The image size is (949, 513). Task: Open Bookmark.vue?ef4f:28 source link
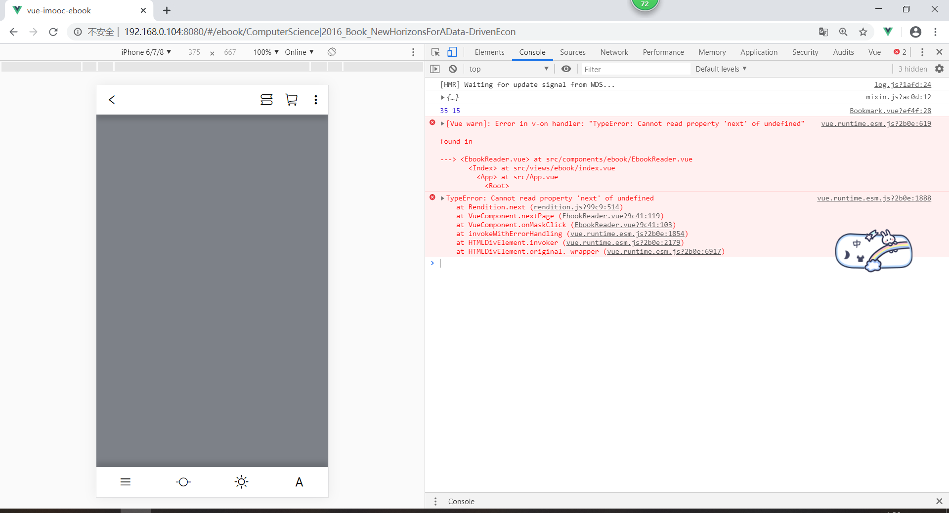coord(890,111)
